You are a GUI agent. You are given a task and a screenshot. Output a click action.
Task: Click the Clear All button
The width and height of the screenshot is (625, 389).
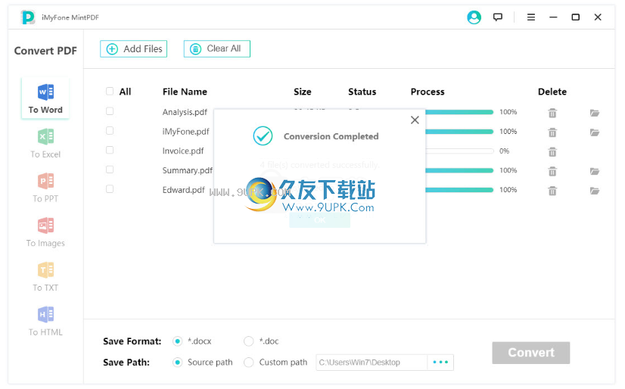pos(217,48)
